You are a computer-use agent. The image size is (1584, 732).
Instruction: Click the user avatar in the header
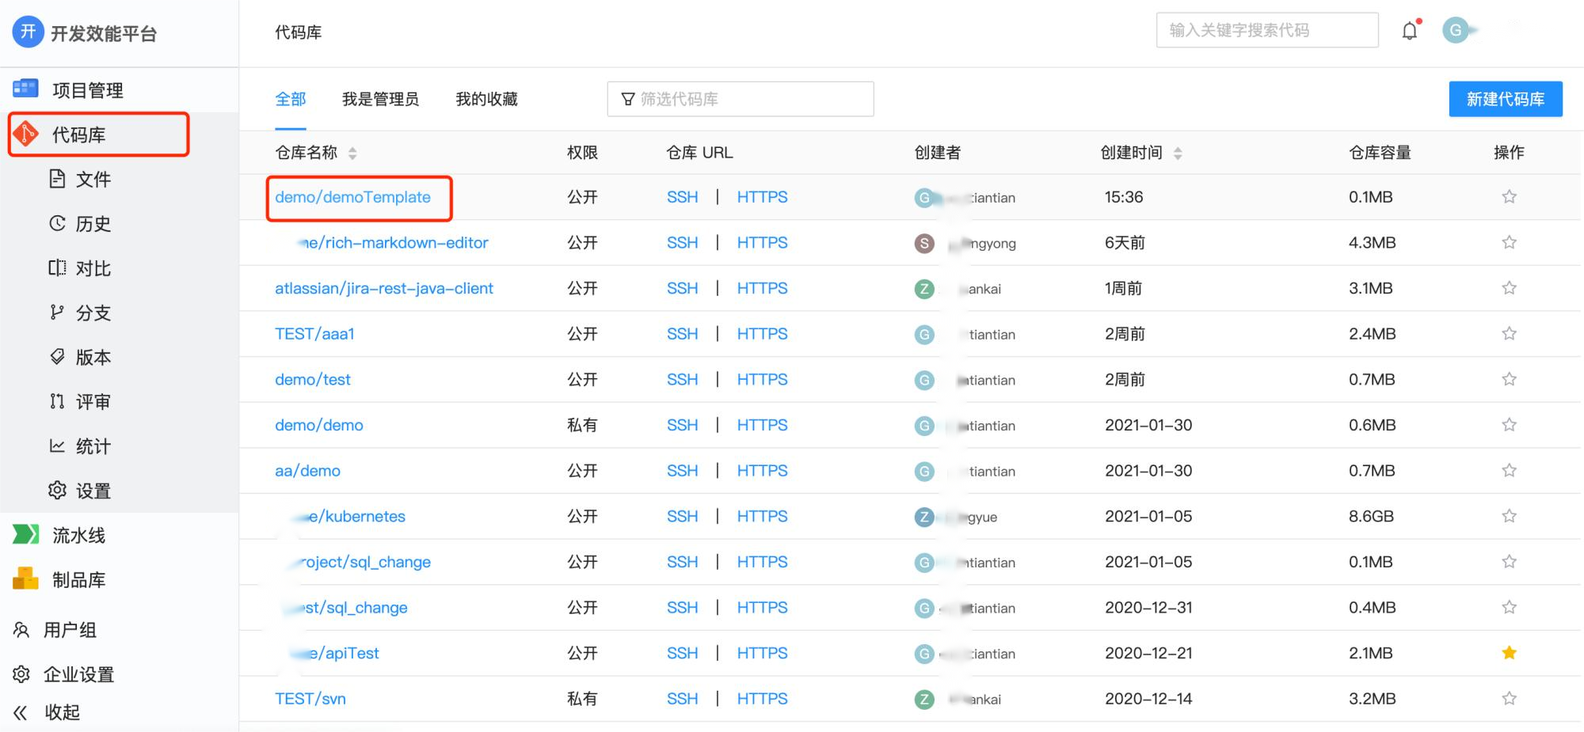pyautogui.click(x=1455, y=31)
